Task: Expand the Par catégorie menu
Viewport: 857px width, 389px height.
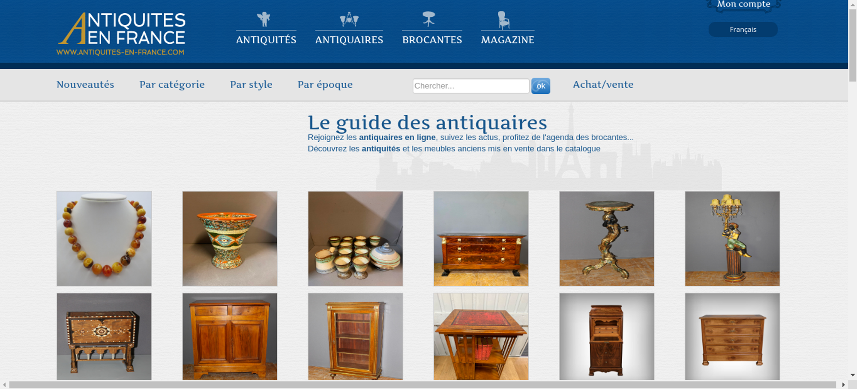Action: point(172,84)
